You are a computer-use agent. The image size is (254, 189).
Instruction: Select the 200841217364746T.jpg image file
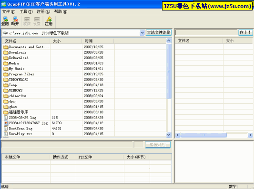click(26, 123)
